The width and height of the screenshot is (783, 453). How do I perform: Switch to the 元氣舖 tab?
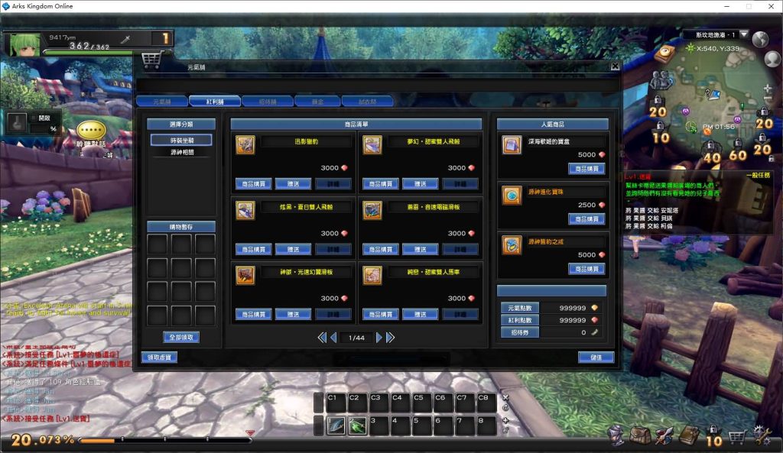[x=161, y=101]
